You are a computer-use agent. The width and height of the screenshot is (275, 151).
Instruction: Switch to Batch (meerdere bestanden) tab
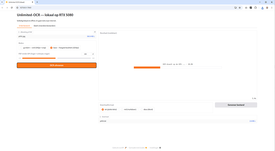45,26
